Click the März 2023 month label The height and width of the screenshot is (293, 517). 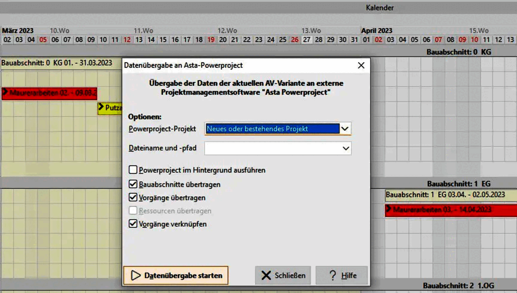pos(18,31)
